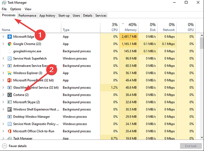Expand Microsoft PowerPoint (32 bit) row

pyautogui.click(x=3, y=80)
